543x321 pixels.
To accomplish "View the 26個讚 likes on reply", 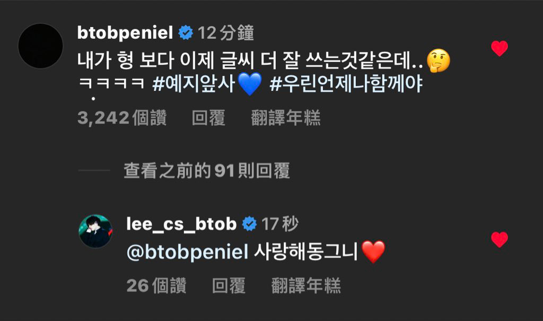I will pos(156,286).
